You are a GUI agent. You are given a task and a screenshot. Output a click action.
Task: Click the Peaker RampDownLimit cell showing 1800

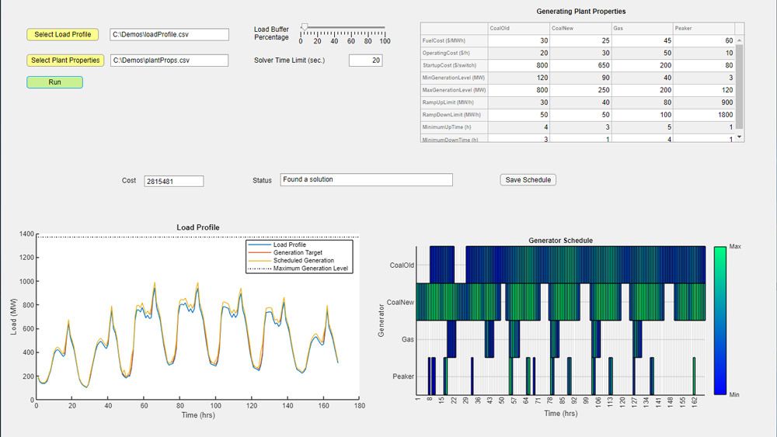click(x=702, y=115)
